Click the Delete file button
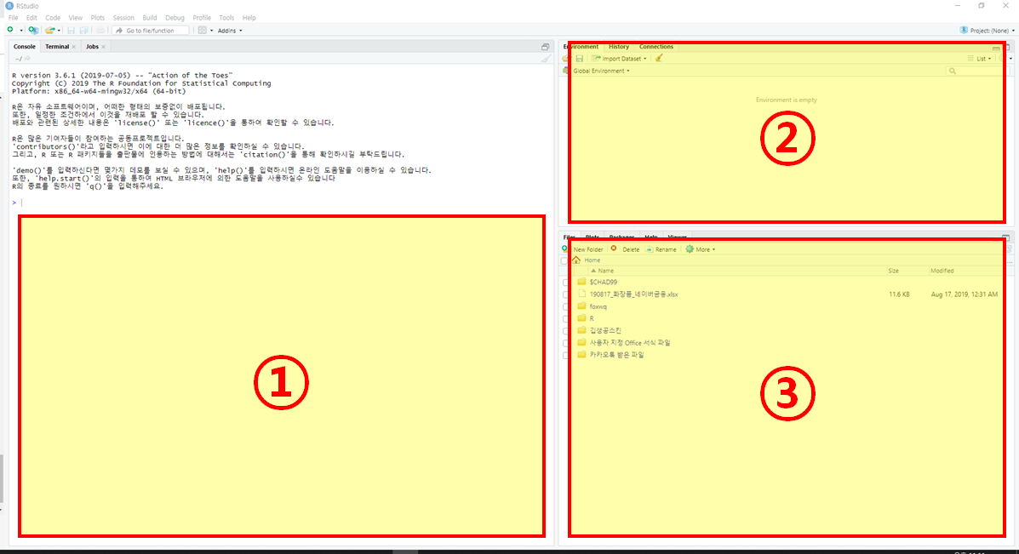Image resolution: width=1019 pixels, height=554 pixels. (625, 249)
